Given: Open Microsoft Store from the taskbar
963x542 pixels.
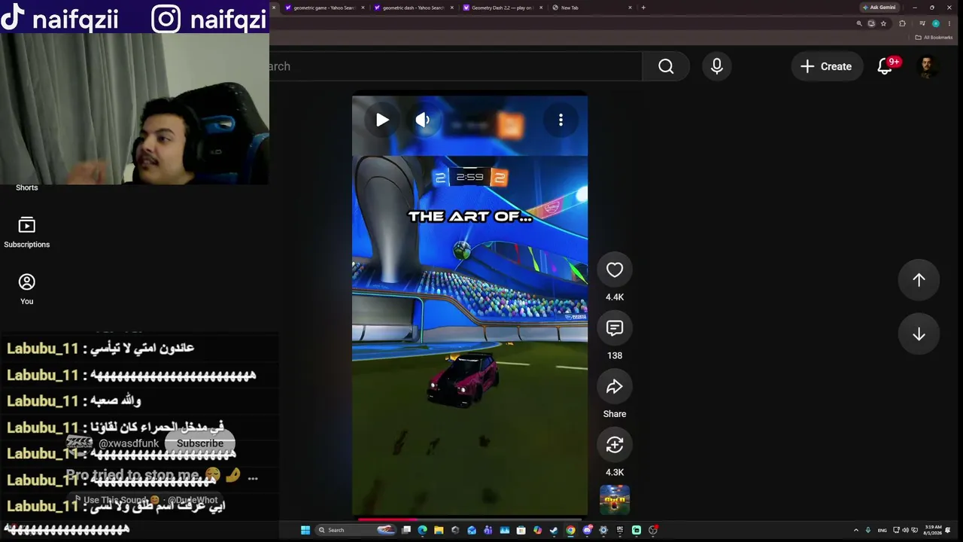Looking at the screenshot, I should pos(521,530).
